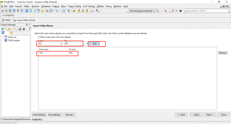Click the green arrow toolbar icon
The image size is (231, 124).
tap(74, 11)
